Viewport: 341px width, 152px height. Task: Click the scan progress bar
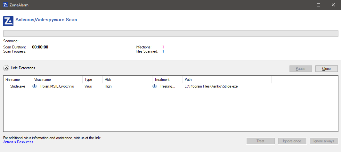coord(171,34)
